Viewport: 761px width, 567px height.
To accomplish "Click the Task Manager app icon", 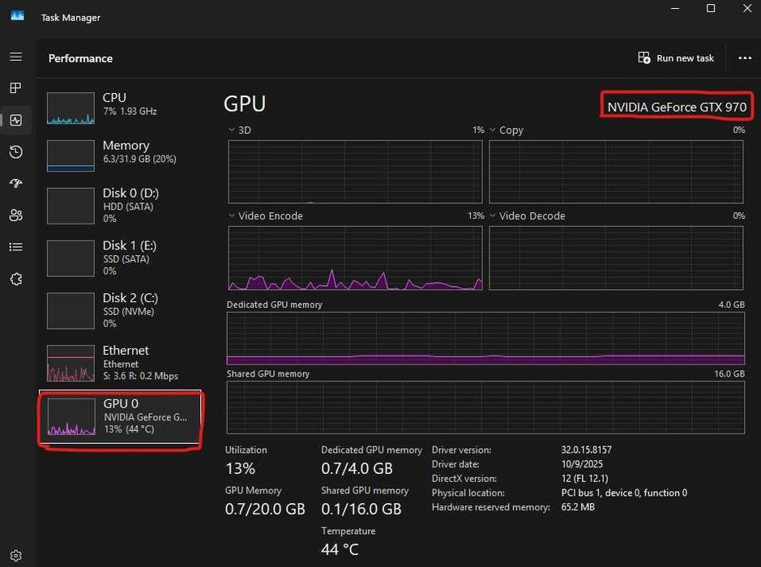I will (18, 16).
